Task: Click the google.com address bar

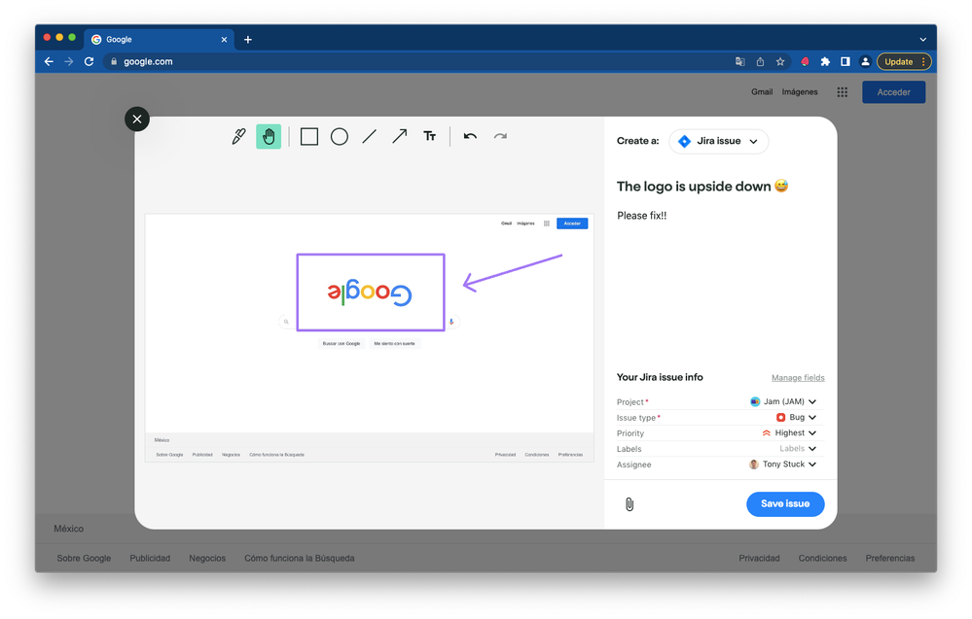Action: click(x=415, y=61)
